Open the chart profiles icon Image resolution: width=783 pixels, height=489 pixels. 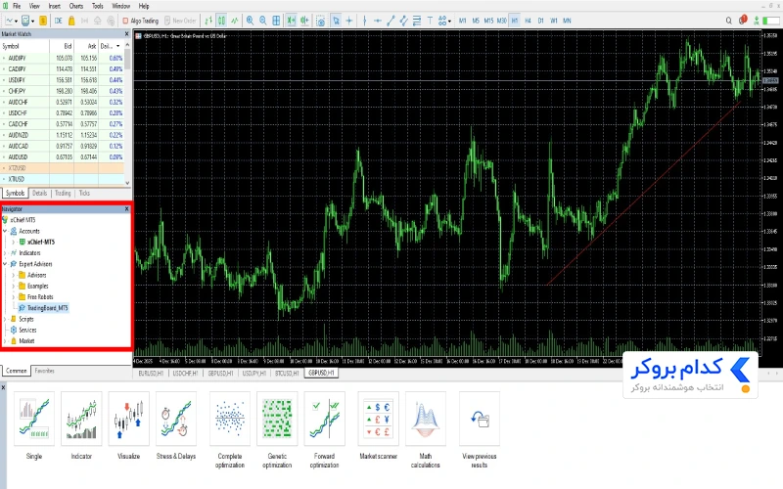point(25,21)
